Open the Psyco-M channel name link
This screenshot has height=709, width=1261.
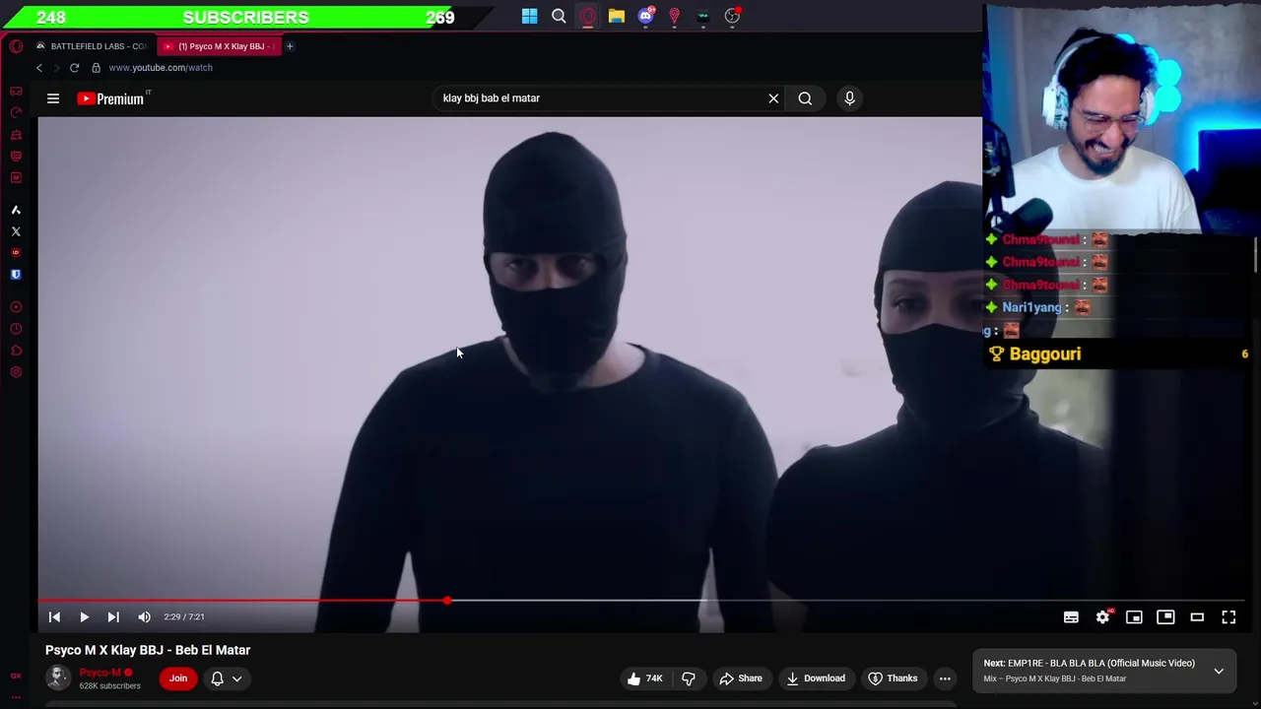coord(100,673)
